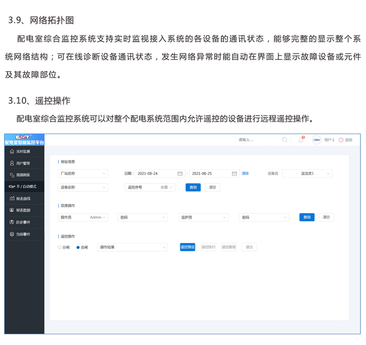Expand the 厂站名称 dropdown
The image size is (366, 345).
(82, 174)
